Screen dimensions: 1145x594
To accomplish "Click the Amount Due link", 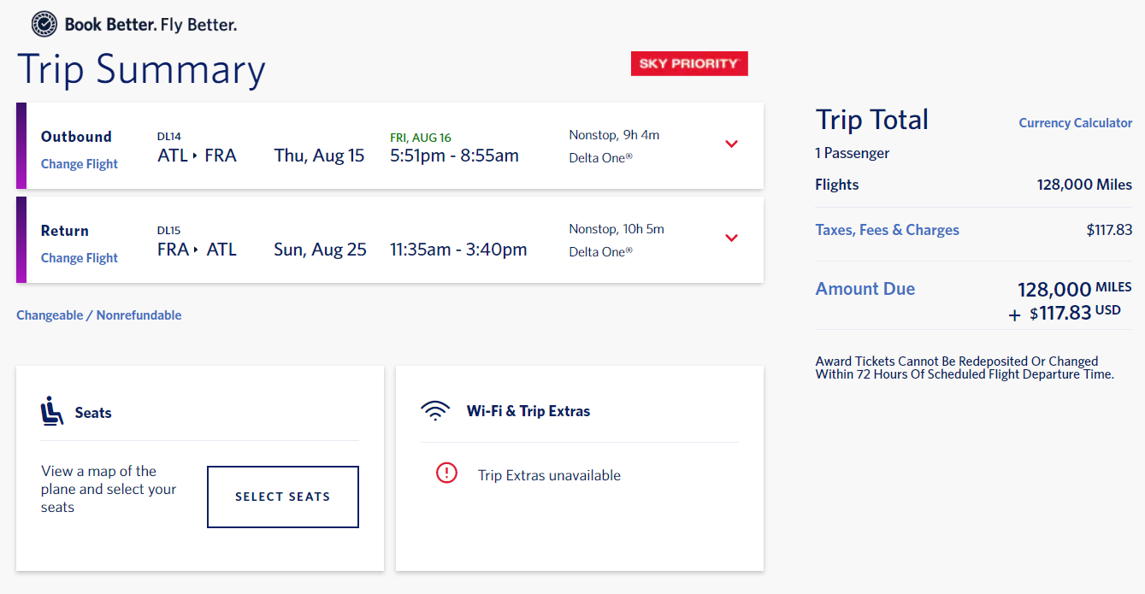I will [865, 289].
